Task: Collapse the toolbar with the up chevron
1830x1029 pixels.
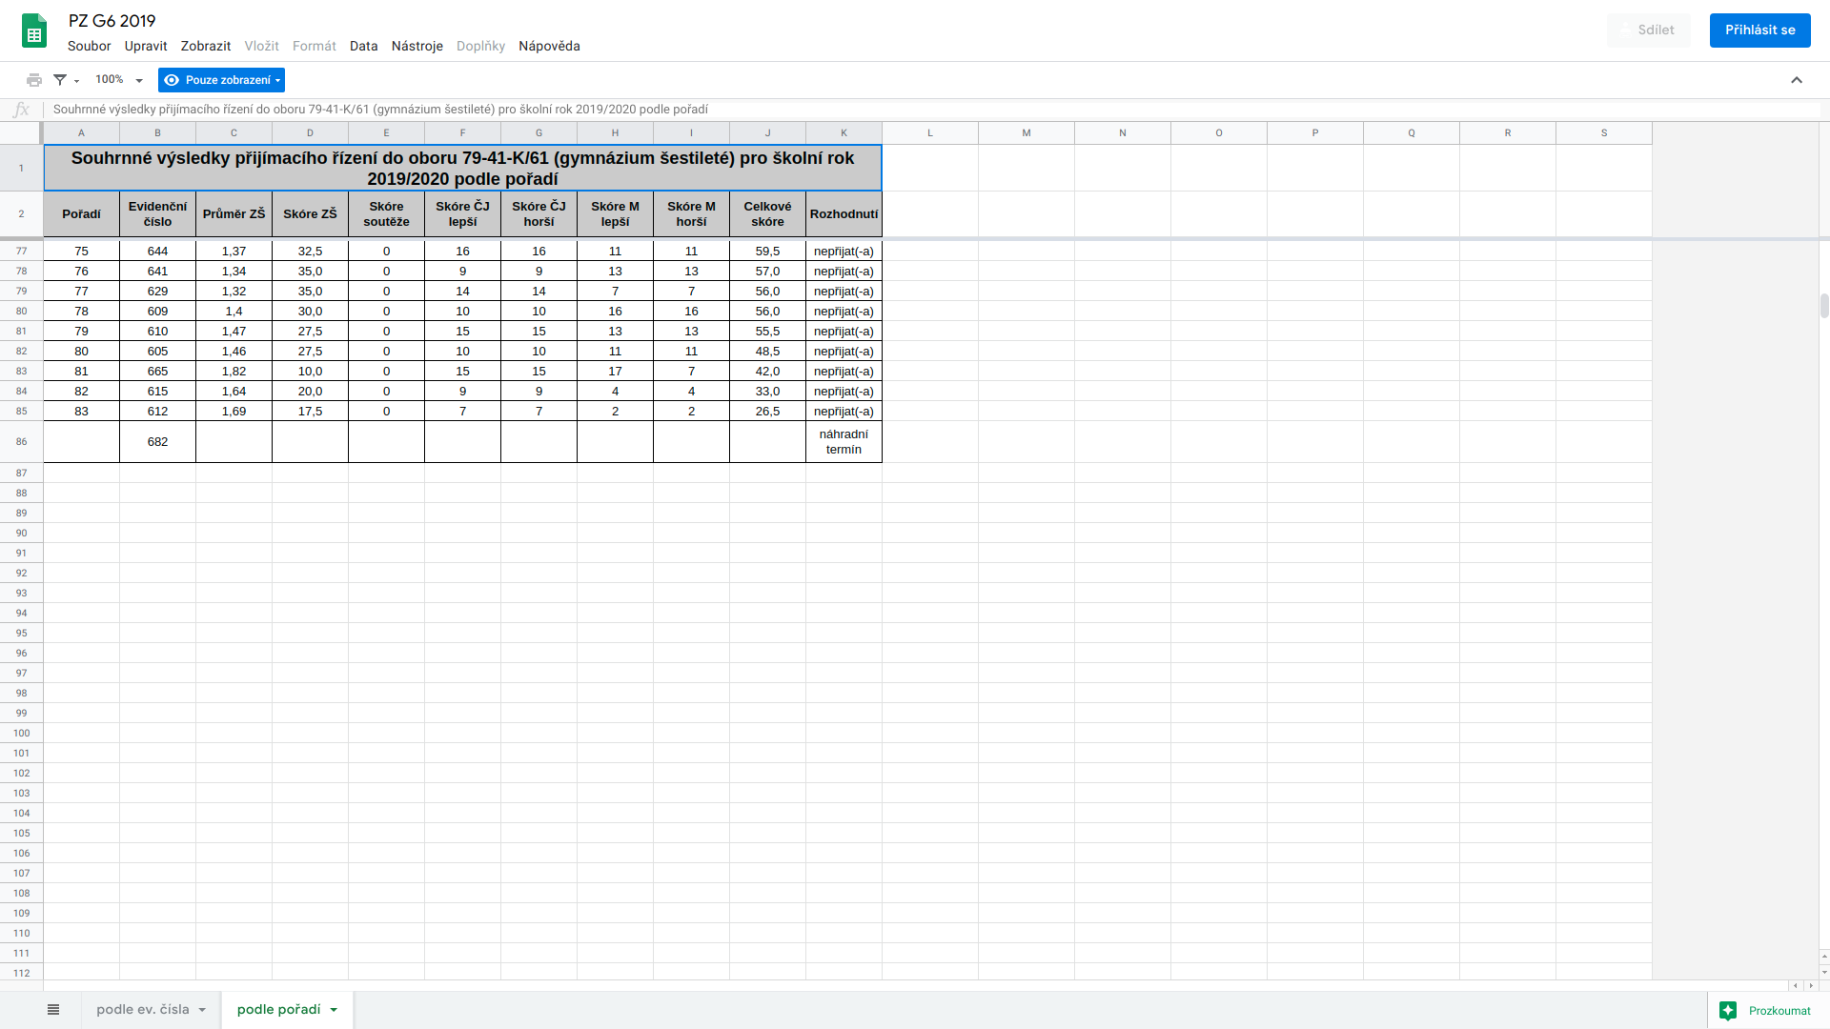Action: (x=1797, y=80)
